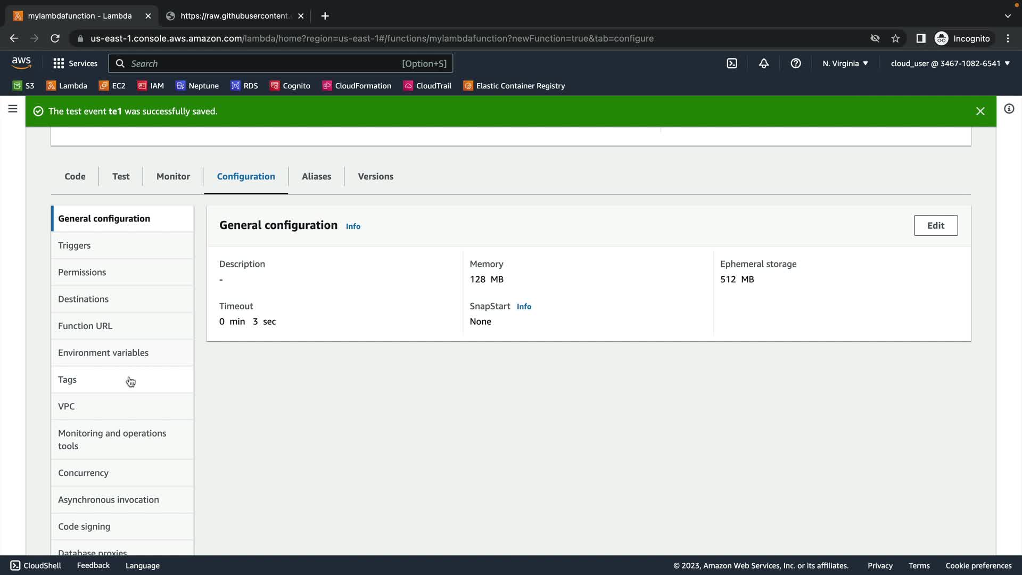The image size is (1022, 575).
Task: Open the CloudShell icon in the top navigation
Action: (x=732, y=63)
